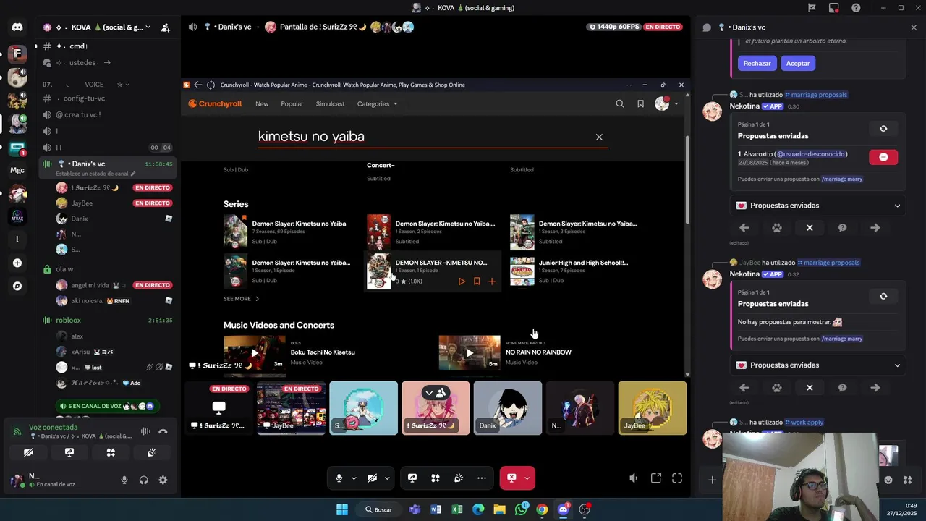The image size is (926, 521).
Task: Open emoji picker in chat input
Action: click(x=888, y=480)
